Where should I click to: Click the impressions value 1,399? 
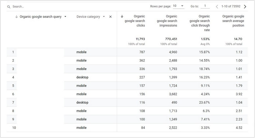coord(173,77)
